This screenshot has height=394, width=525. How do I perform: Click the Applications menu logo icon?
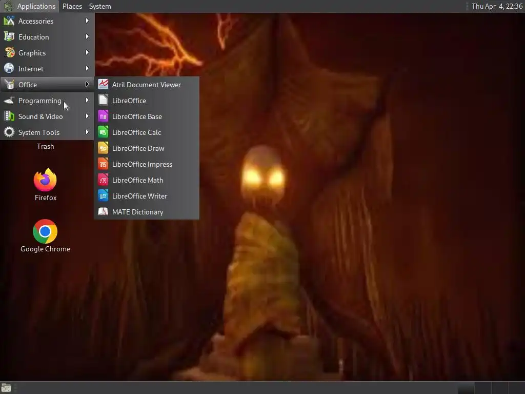[x=8, y=6]
